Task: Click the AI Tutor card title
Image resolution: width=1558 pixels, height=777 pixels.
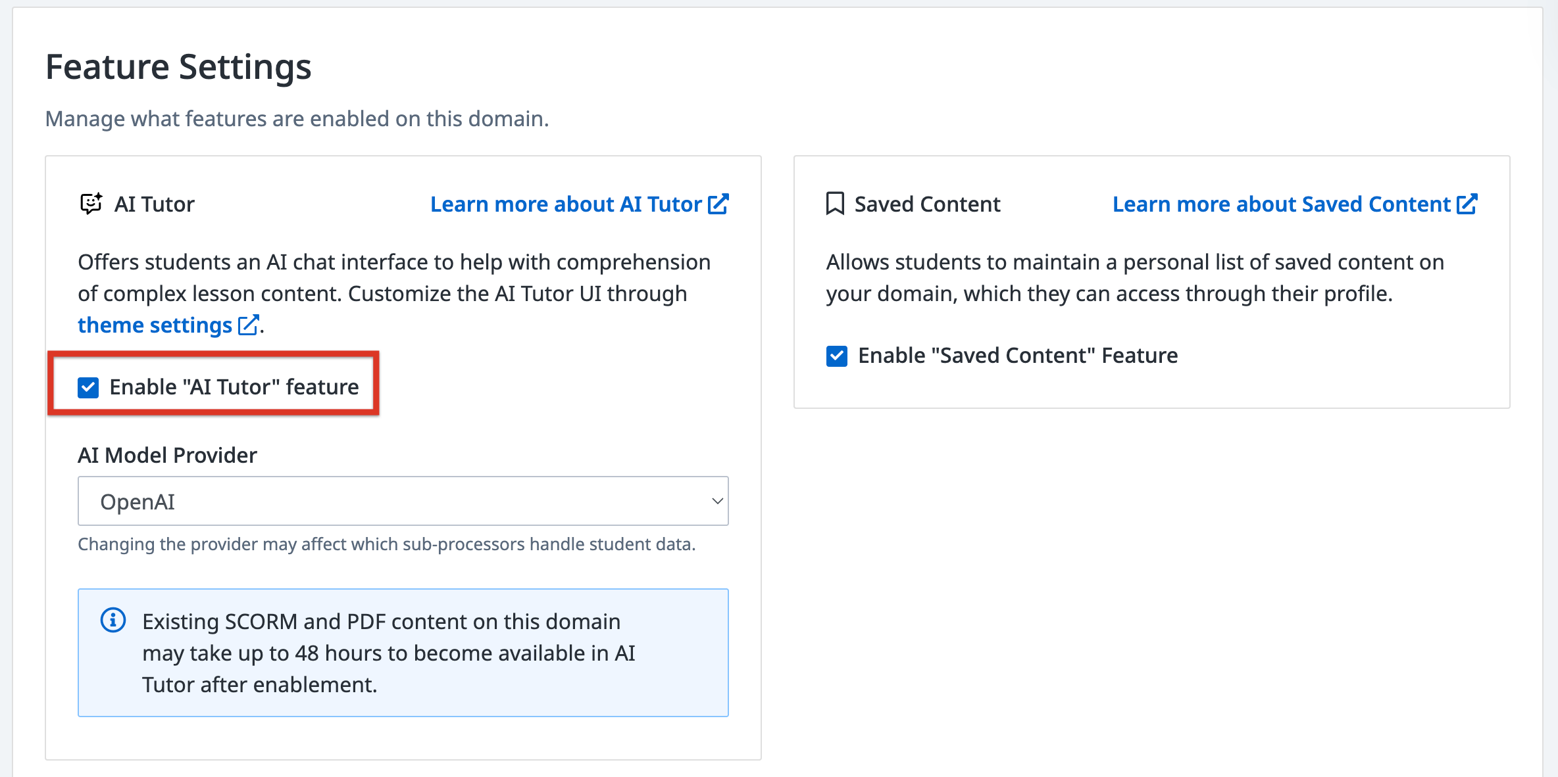Action: (155, 204)
